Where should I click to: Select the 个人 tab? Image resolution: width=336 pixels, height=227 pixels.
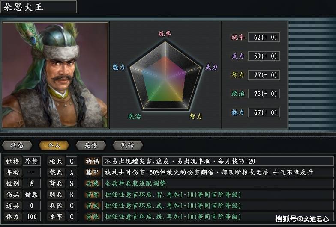click(x=54, y=145)
